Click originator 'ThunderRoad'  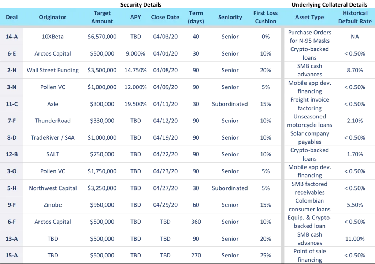pyautogui.click(x=53, y=121)
